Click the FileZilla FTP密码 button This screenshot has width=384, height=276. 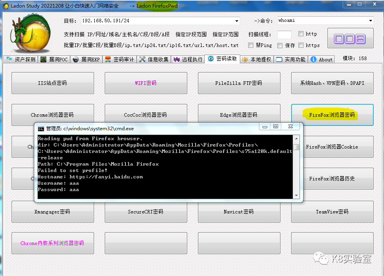239,83
